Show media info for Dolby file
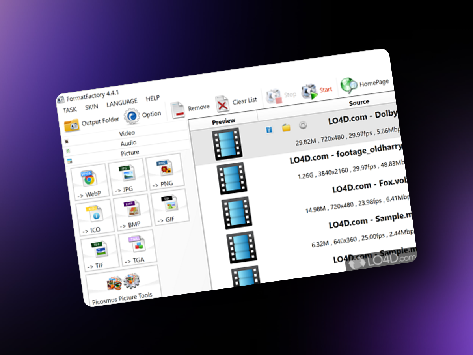 tap(270, 130)
